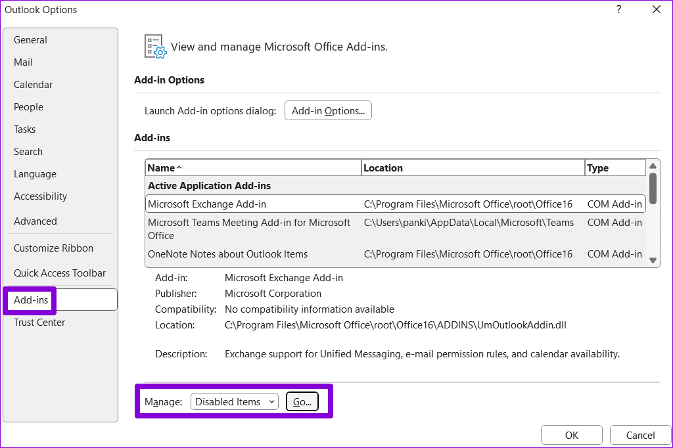
Task: Open Customize Ribbon settings
Action: pyautogui.click(x=53, y=248)
